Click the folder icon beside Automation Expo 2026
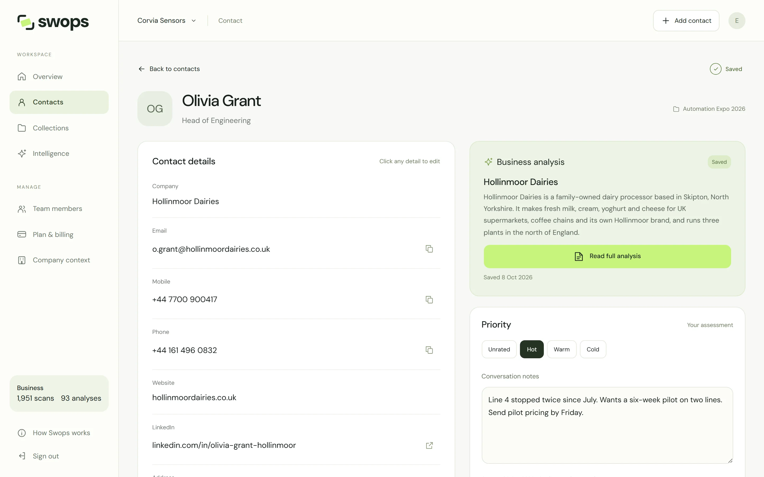This screenshot has height=477, width=764. 676,109
